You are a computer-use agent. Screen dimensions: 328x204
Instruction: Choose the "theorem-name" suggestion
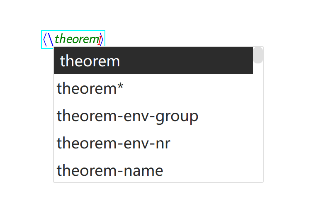point(110,170)
